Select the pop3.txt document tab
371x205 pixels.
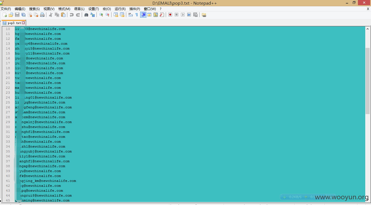click(14, 23)
